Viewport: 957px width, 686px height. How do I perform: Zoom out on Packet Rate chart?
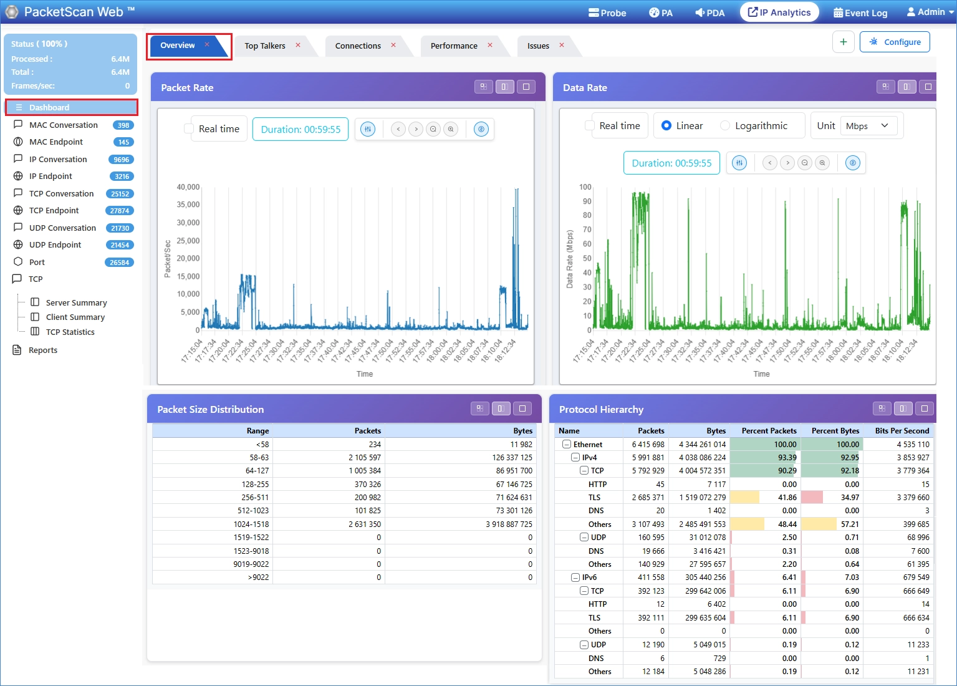pos(433,129)
